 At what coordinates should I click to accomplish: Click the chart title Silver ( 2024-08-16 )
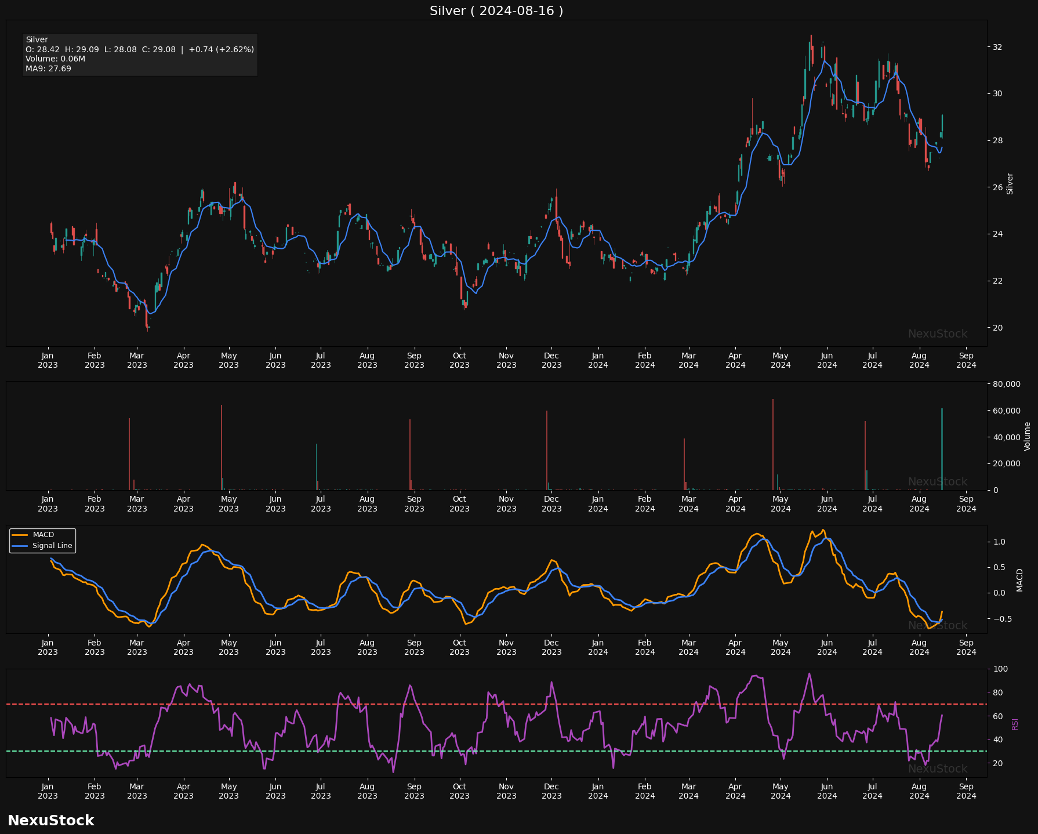[x=496, y=11]
